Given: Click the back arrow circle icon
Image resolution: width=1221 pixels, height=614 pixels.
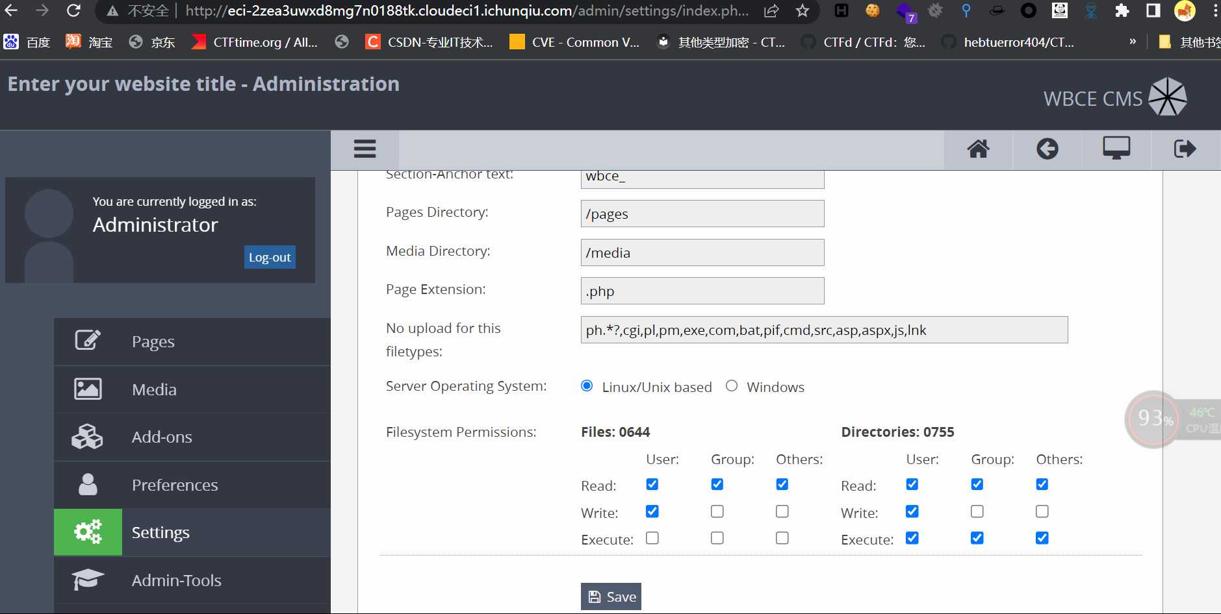Looking at the screenshot, I should 1047,149.
